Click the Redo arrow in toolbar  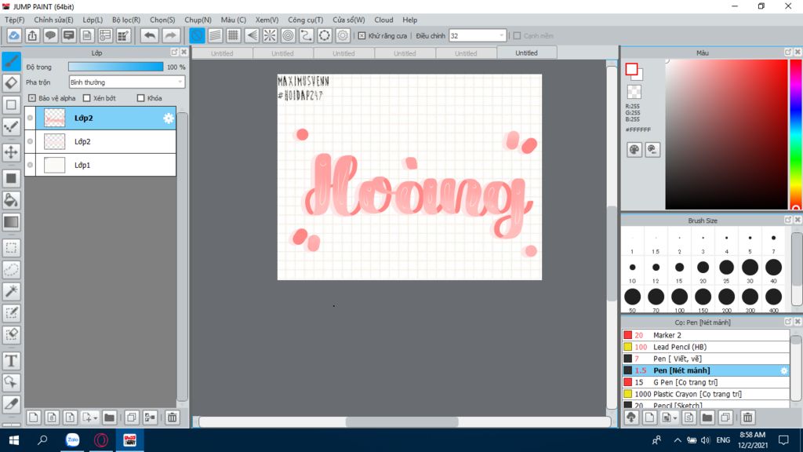(170, 36)
